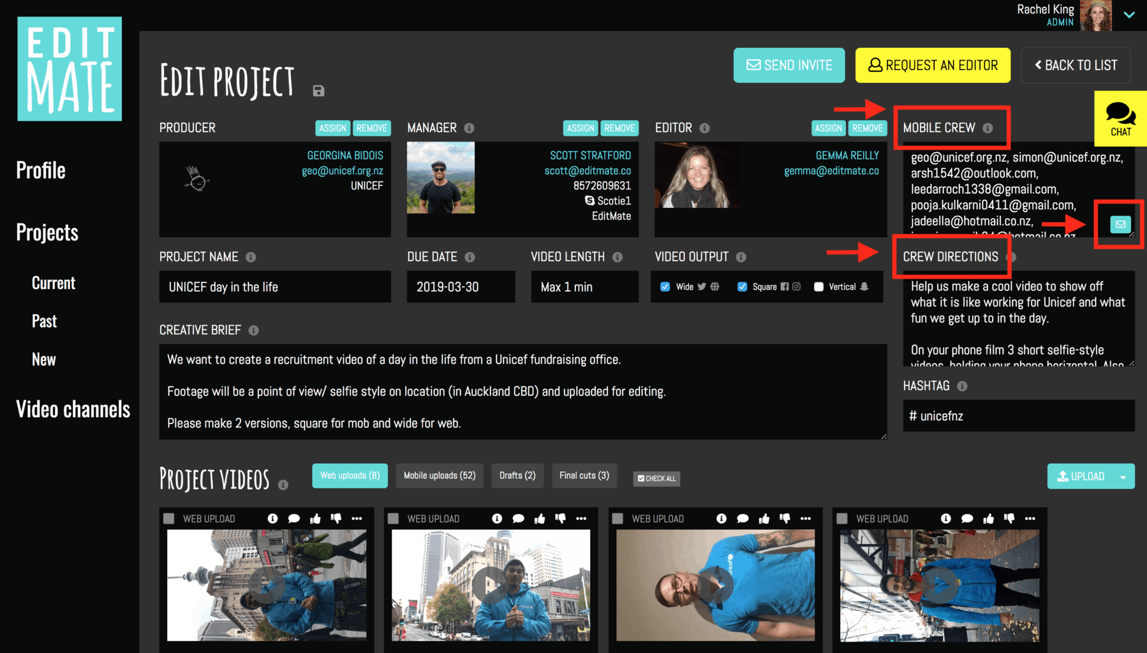Open the user menu chevron by Rachel King
The height and width of the screenshot is (653, 1147).
[1129, 15]
